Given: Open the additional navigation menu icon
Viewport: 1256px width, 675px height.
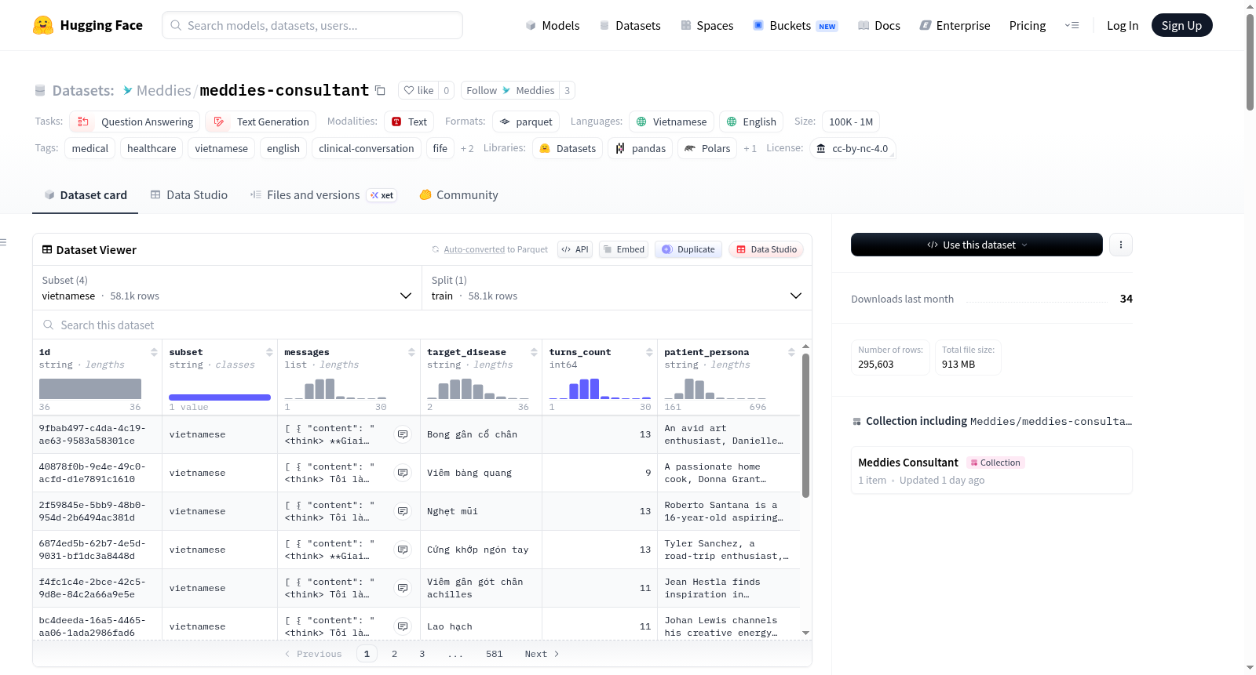Looking at the screenshot, I should [x=1072, y=26].
